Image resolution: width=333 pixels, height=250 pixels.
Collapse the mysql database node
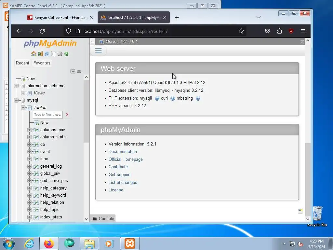(x=16, y=100)
